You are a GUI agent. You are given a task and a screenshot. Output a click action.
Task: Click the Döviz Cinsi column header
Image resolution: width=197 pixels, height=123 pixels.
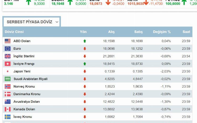coord(14,32)
